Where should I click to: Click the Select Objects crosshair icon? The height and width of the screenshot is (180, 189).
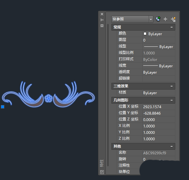coord(165,19)
